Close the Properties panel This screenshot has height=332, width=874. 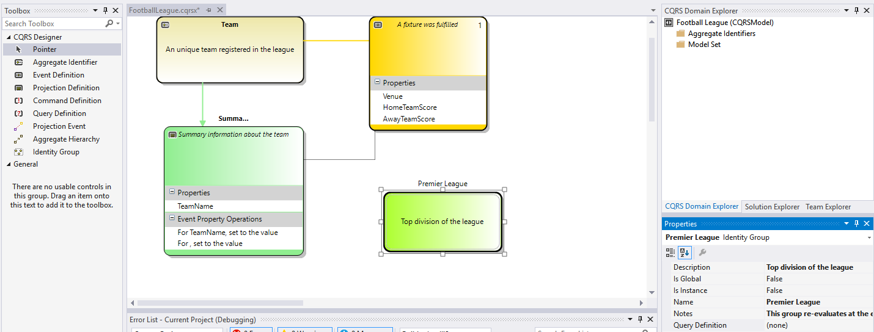click(x=867, y=223)
